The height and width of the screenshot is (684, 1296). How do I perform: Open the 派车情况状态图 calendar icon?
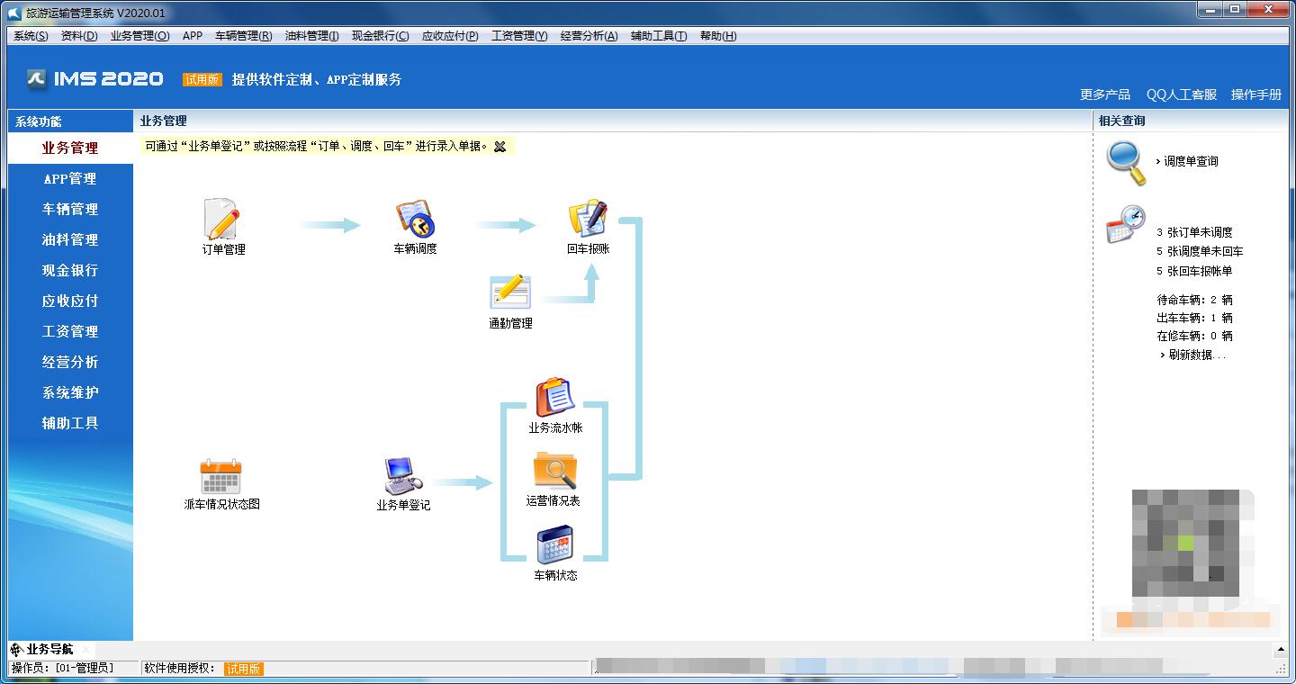(x=221, y=475)
